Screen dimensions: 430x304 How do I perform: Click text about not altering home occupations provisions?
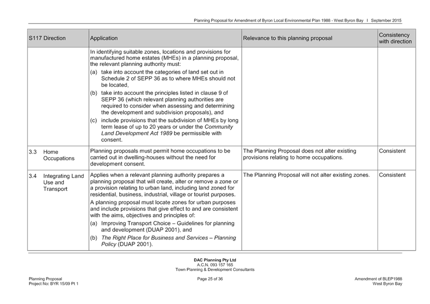point(299,154)
